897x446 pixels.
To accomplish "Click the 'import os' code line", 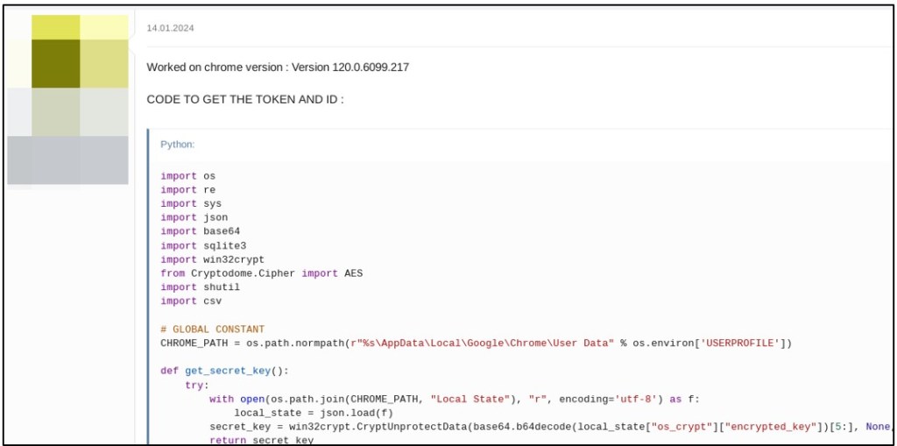I will (x=187, y=176).
